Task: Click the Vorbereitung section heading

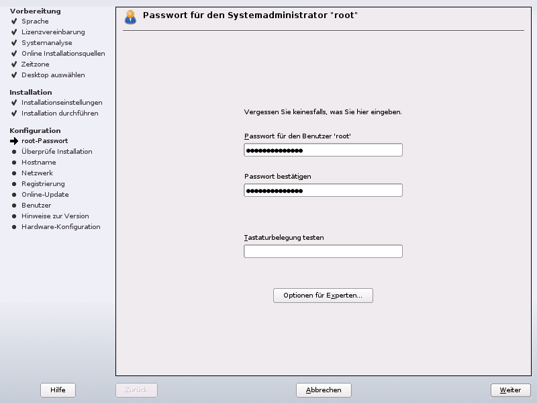Action: (36, 11)
